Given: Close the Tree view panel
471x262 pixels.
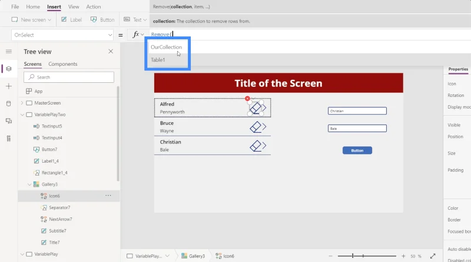Looking at the screenshot, I should tap(111, 52).
